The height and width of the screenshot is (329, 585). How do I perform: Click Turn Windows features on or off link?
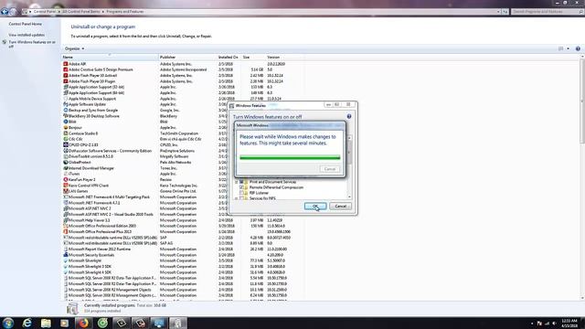pyautogui.click(x=32, y=44)
